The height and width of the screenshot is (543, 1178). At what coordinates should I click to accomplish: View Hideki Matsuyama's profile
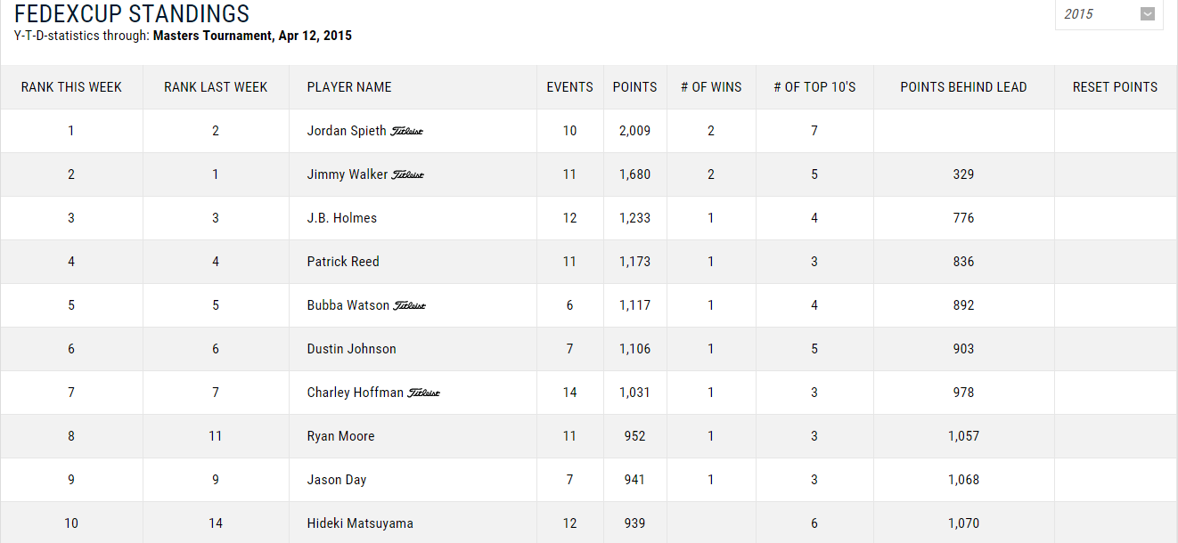click(360, 523)
